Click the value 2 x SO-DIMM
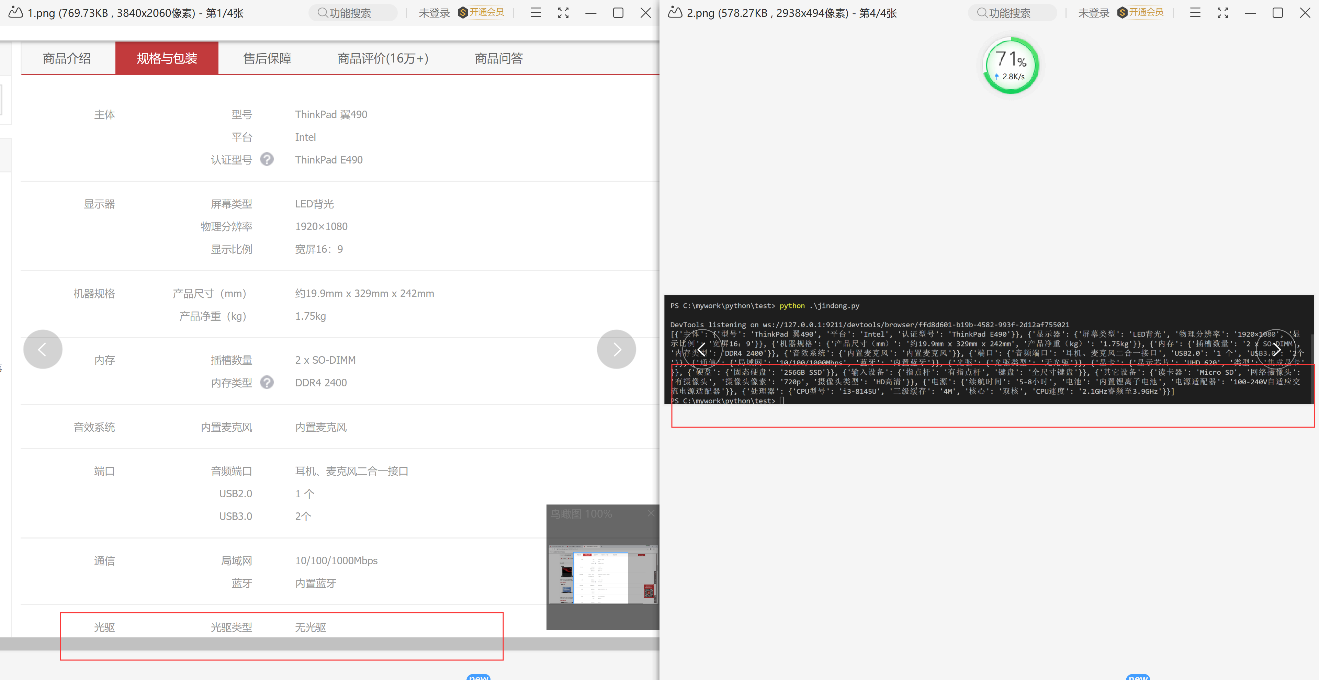The image size is (1319, 680). [325, 360]
